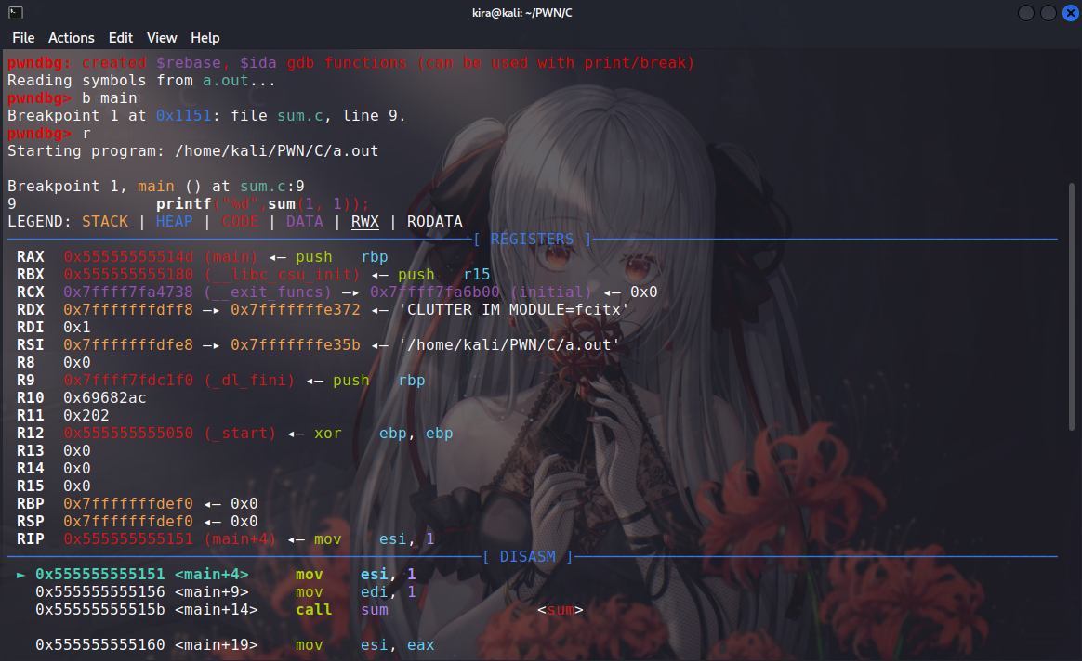Click DATA in the legend
The image size is (1082, 661).
(304, 221)
